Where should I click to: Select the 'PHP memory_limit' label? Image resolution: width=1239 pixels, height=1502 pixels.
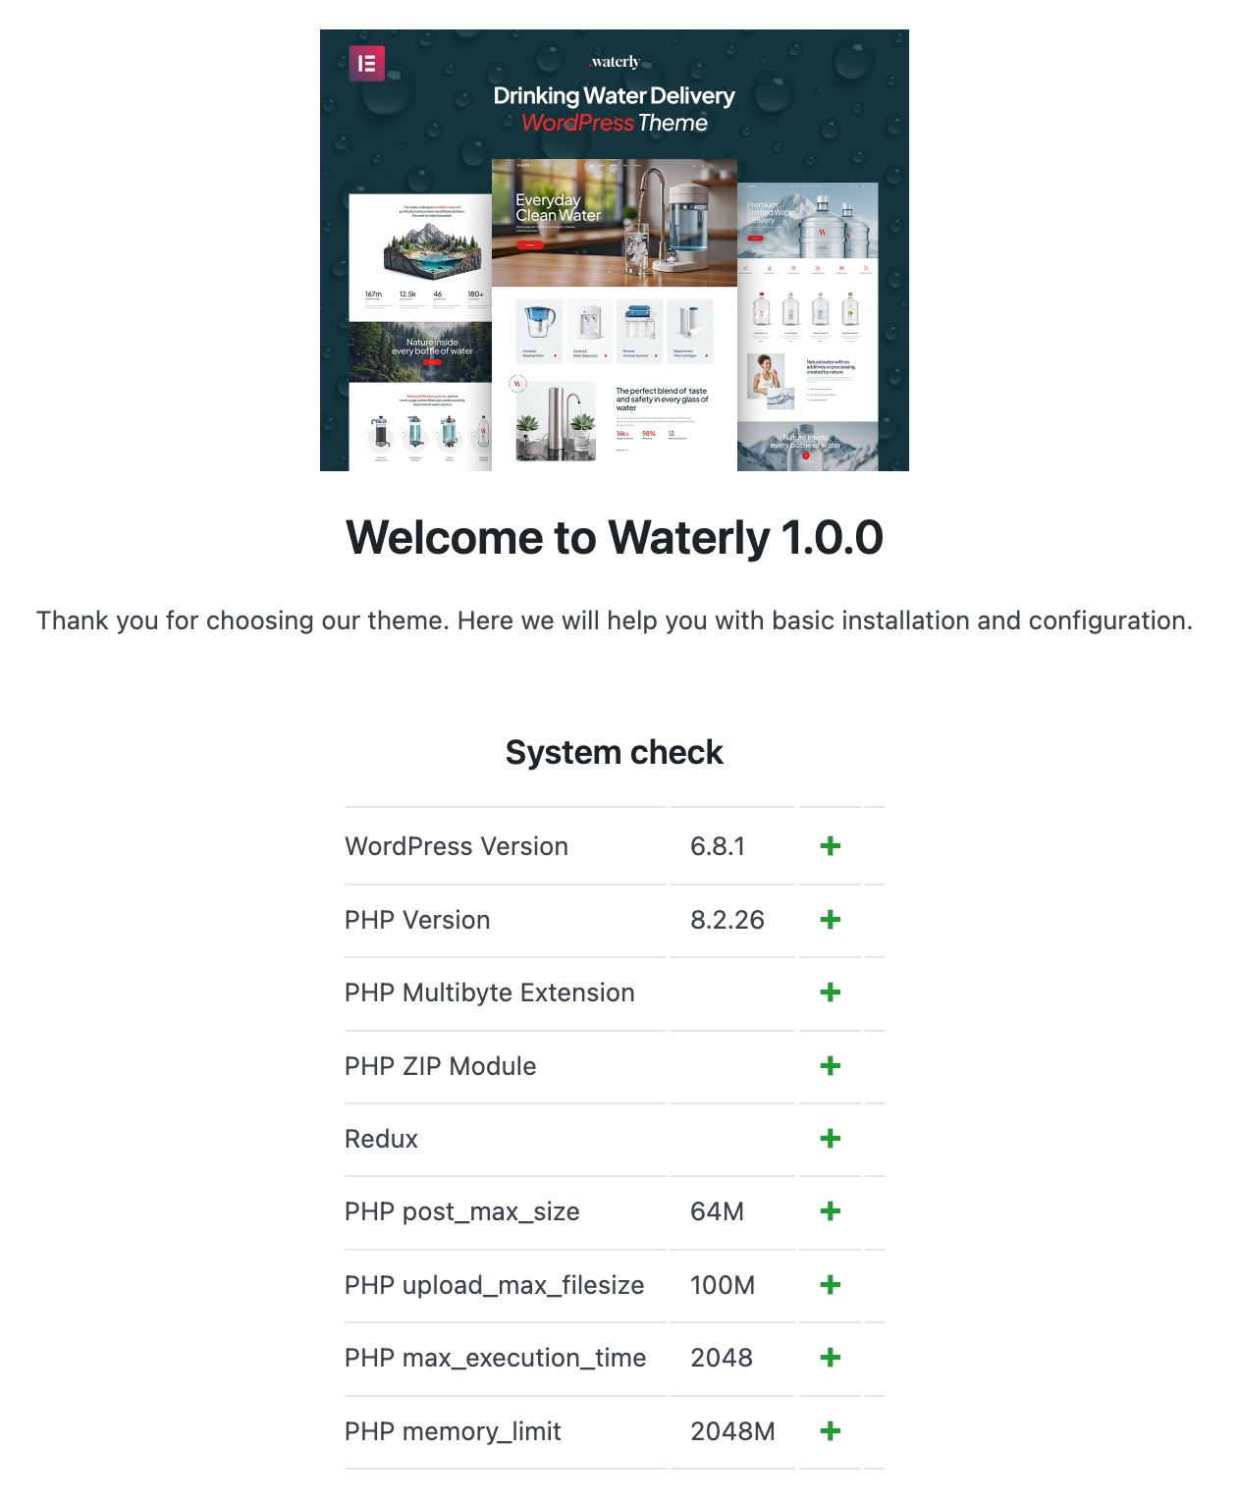pyautogui.click(x=453, y=1431)
